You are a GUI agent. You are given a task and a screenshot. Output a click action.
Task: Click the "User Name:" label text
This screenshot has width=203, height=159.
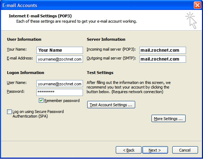(17, 83)
